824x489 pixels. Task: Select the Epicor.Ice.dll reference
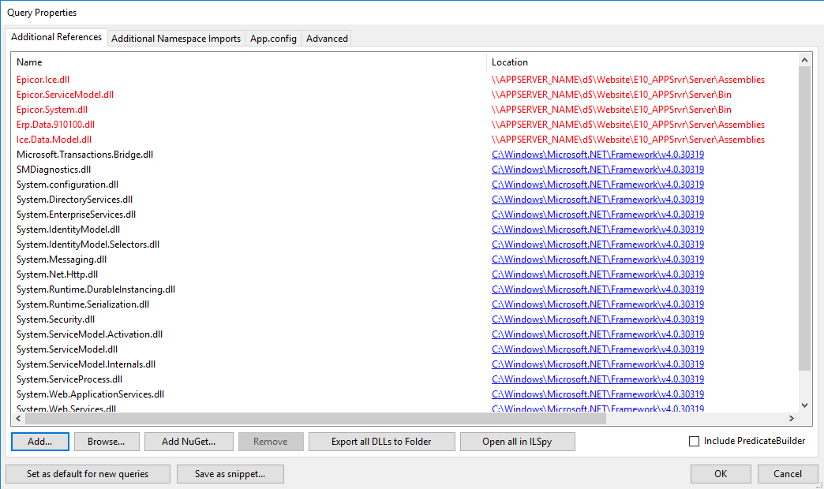click(43, 80)
